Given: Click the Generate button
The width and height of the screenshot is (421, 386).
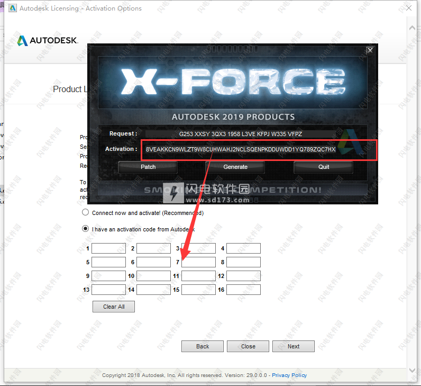Looking at the screenshot, I should point(235,167).
